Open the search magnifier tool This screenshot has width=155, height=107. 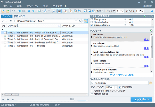tap(54, 11)
